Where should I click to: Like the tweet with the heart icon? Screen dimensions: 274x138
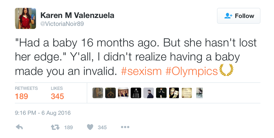click(90, 127)
